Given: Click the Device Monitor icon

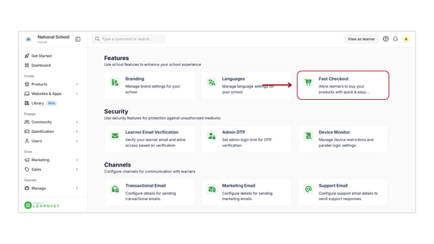Looking at the screenshot, I should [308, 135].
